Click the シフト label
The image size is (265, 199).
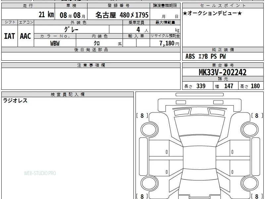(x=10, y=22)
